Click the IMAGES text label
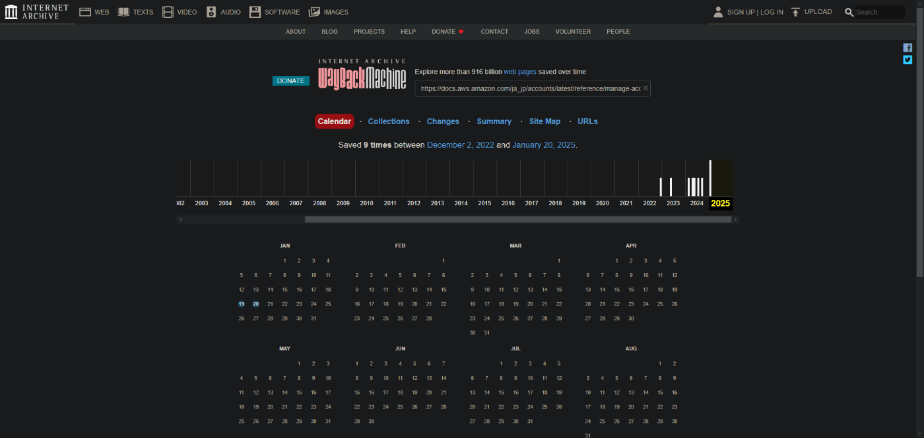 tap(336, 12)
